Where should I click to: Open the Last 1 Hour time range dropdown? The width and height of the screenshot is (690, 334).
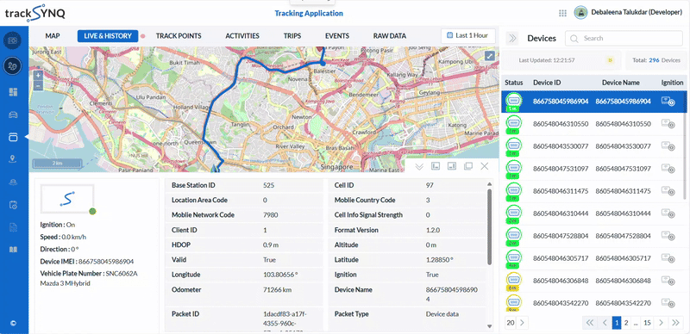467,35
